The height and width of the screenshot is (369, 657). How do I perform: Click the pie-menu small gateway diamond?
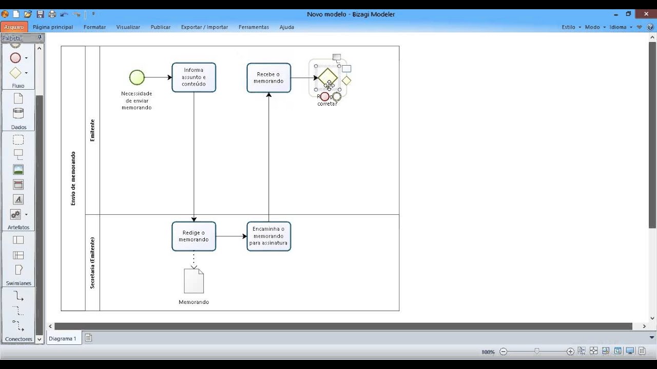click(346, 80)
